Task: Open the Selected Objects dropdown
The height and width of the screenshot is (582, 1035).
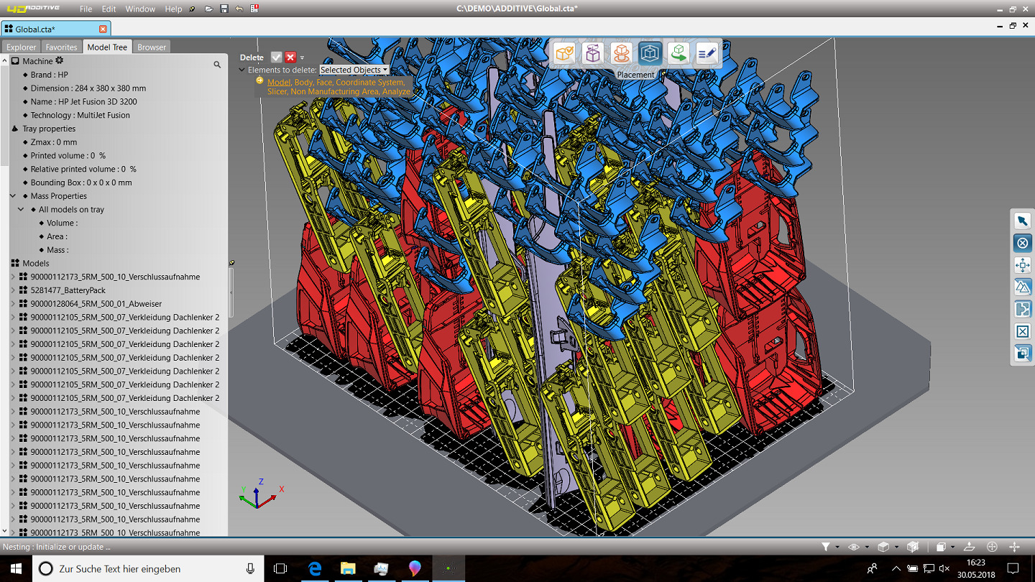Action: pos(354,70)
